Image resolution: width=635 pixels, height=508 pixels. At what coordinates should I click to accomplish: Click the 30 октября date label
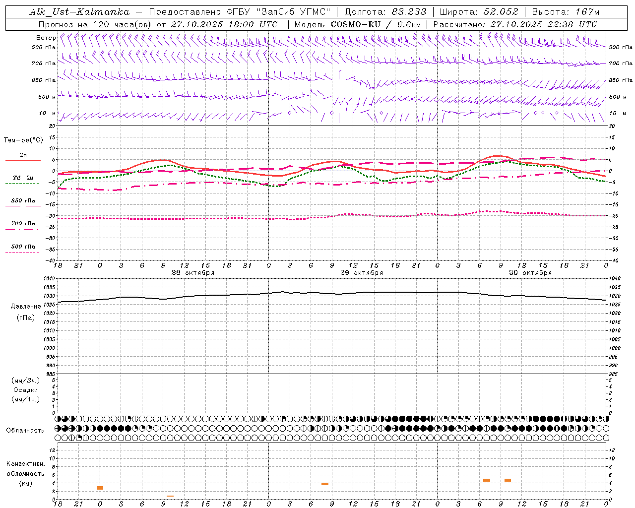[x=530, y=273]
